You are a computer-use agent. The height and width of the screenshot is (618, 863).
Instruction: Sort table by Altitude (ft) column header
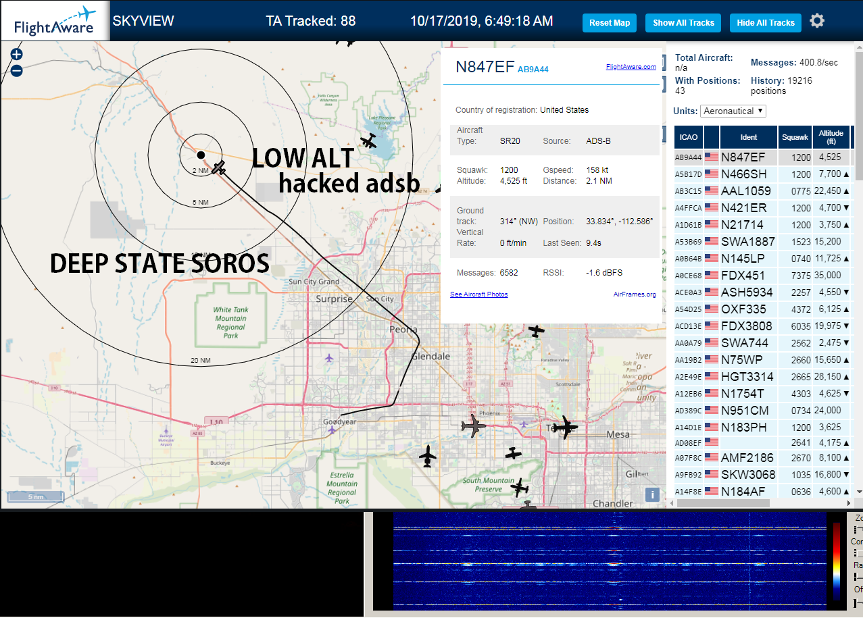pos(831,137)
